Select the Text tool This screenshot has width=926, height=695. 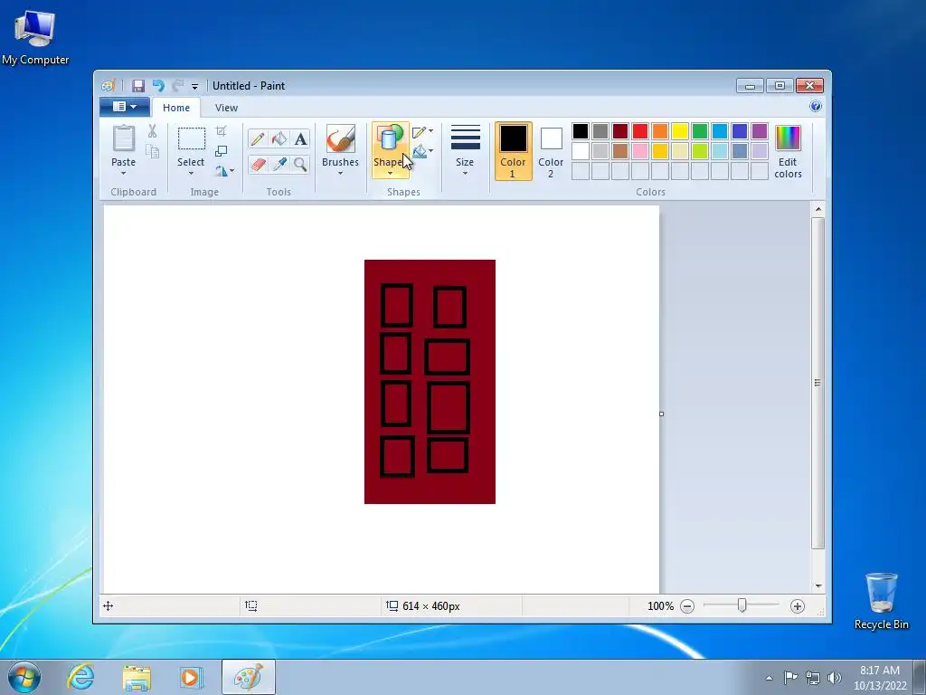point(300,138)
